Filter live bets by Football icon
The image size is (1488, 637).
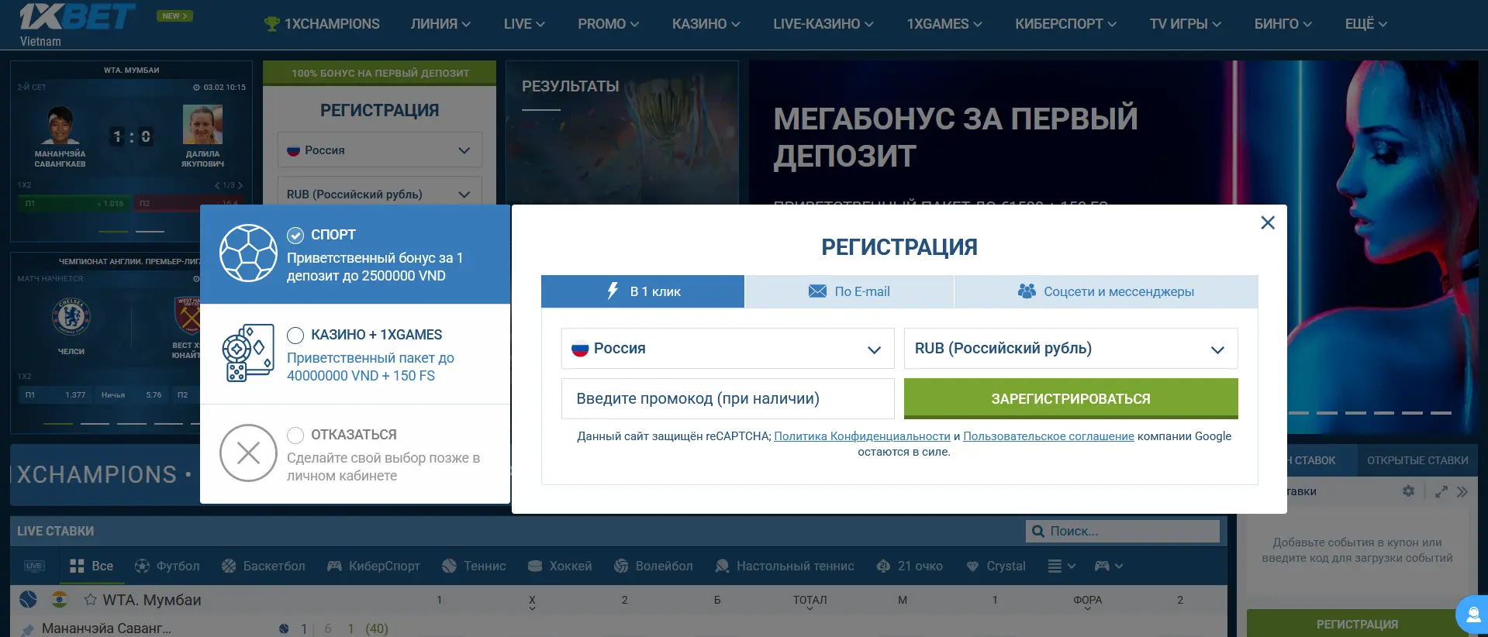click(x=142, y=566)
